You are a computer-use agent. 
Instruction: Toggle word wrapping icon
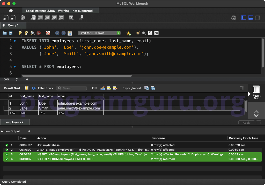(156, 33)
